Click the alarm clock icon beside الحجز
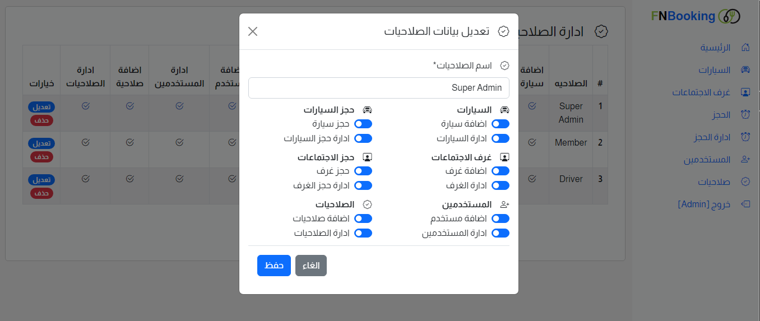Screen dimensions: 760x321 745,115
